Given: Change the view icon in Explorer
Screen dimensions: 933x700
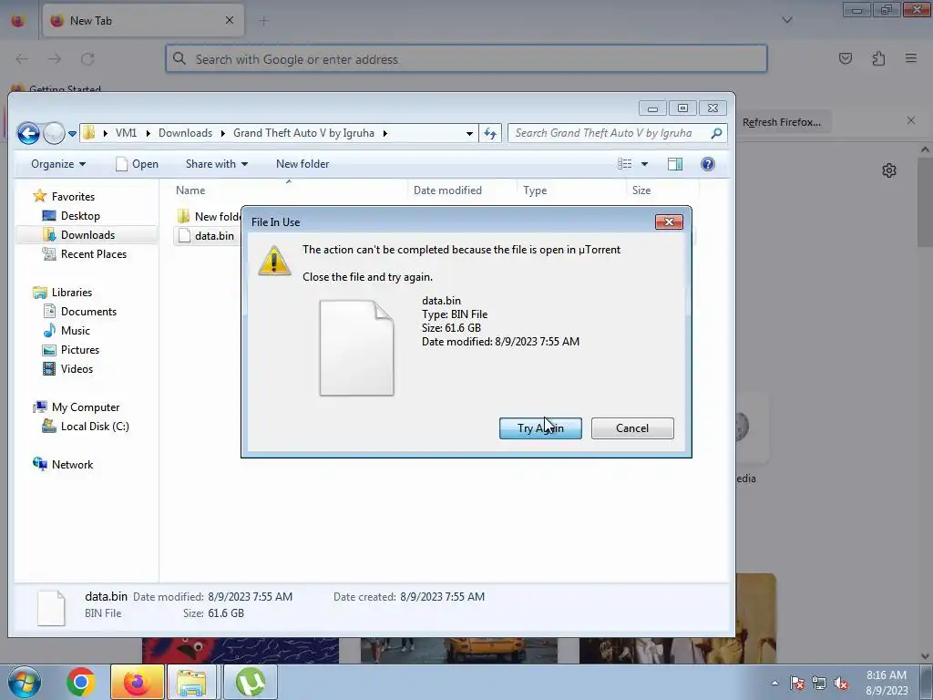Looking at the screenshot, I should (x=624, y=164).
